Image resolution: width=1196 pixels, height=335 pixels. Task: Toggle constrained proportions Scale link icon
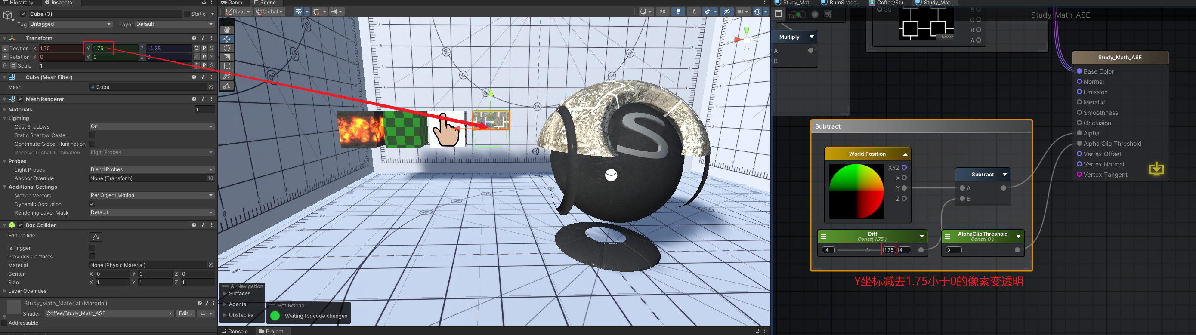tap(13, 65)
